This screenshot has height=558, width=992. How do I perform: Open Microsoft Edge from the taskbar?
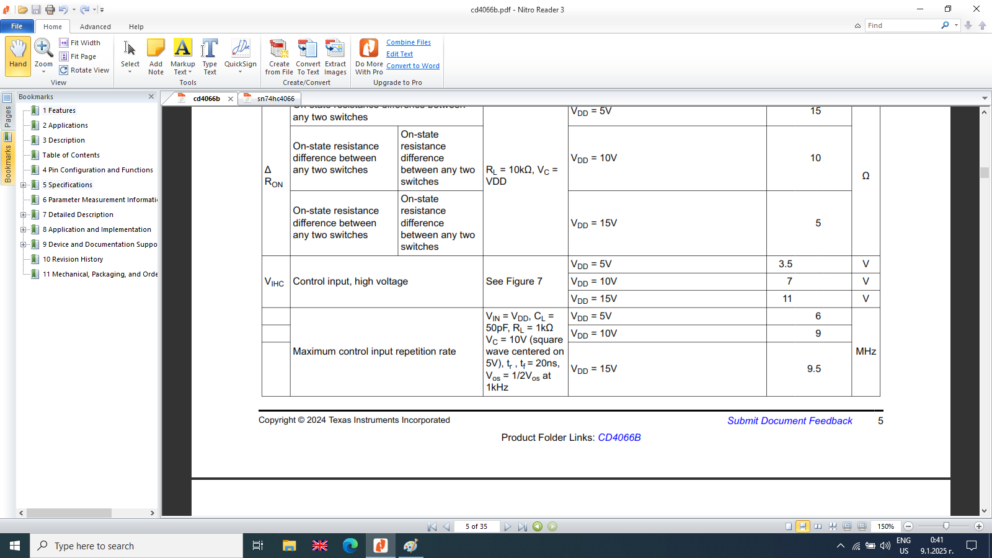tap(350, 546)
